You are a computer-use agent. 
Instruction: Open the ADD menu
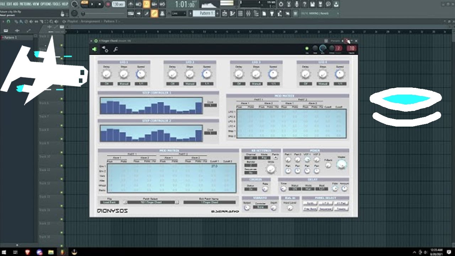point(15,4)
